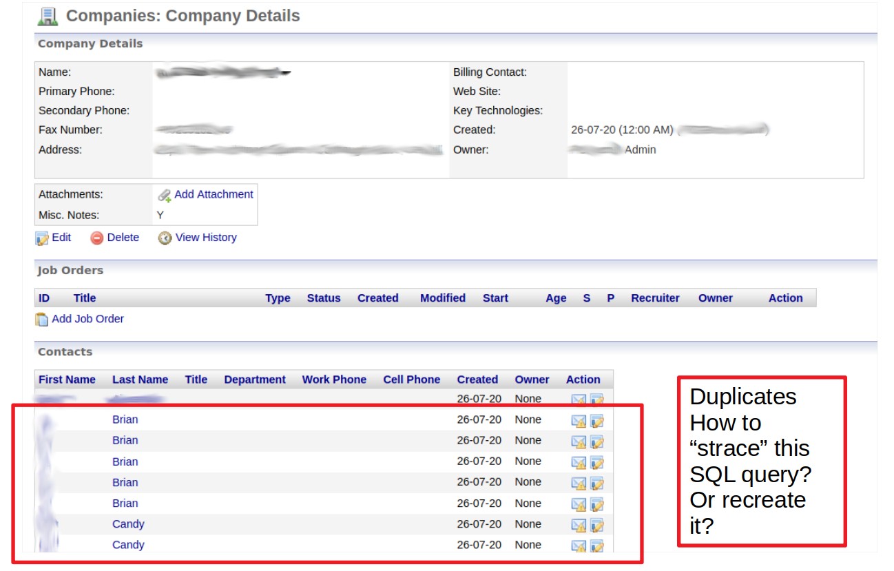Sort contacts by Last Name column header
The image size is (894, 571).
(140, 380)
